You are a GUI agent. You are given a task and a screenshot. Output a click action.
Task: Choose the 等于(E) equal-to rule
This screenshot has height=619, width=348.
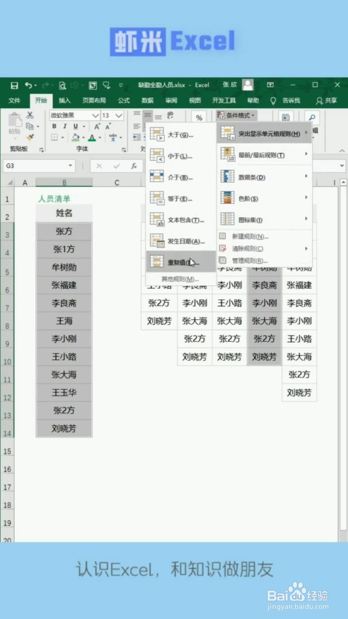[181, 198]
